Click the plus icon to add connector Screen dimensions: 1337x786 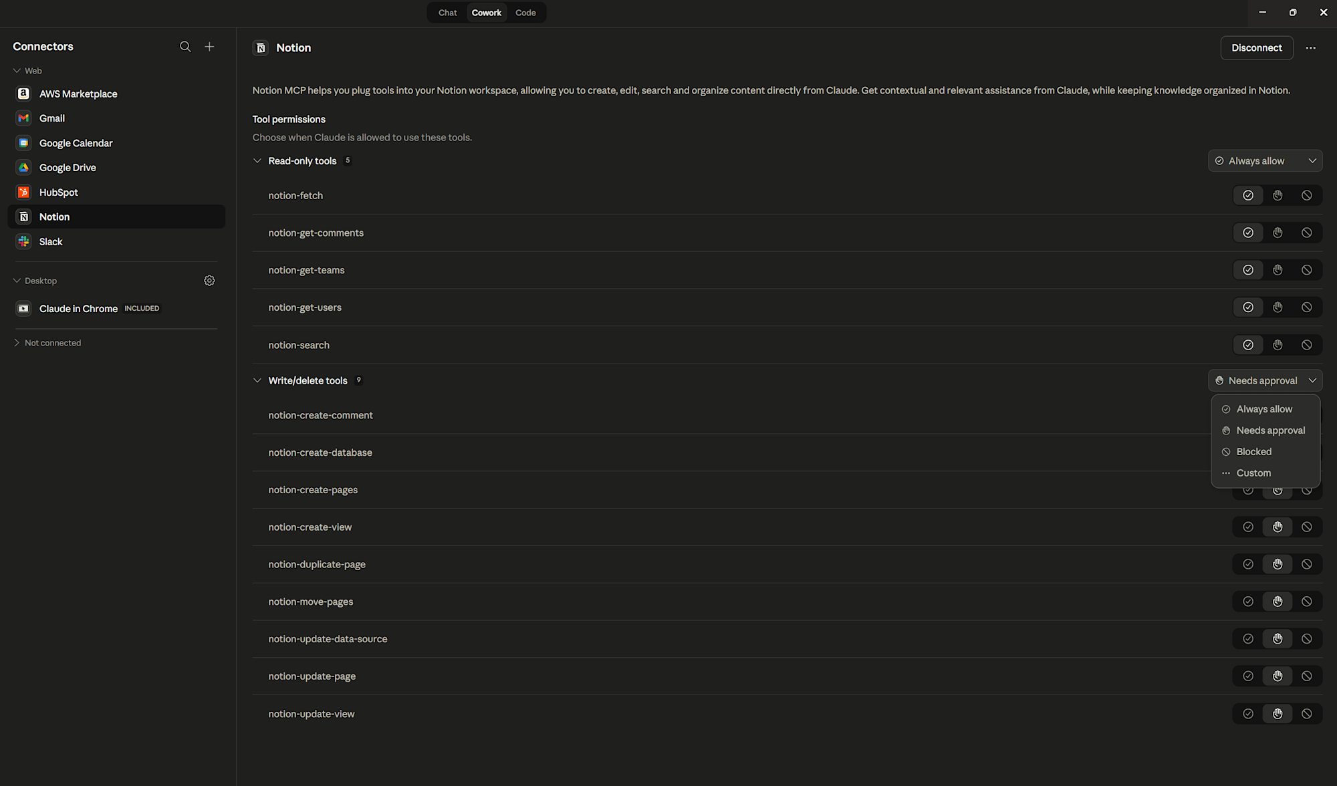tap(209, 47)
